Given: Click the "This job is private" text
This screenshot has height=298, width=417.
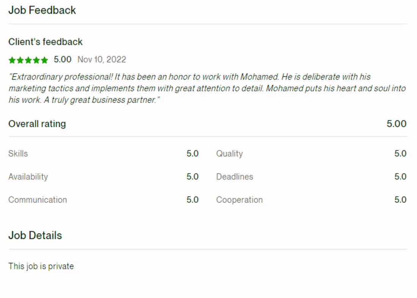Looking at the screenshot, I should tap(41, 266).
